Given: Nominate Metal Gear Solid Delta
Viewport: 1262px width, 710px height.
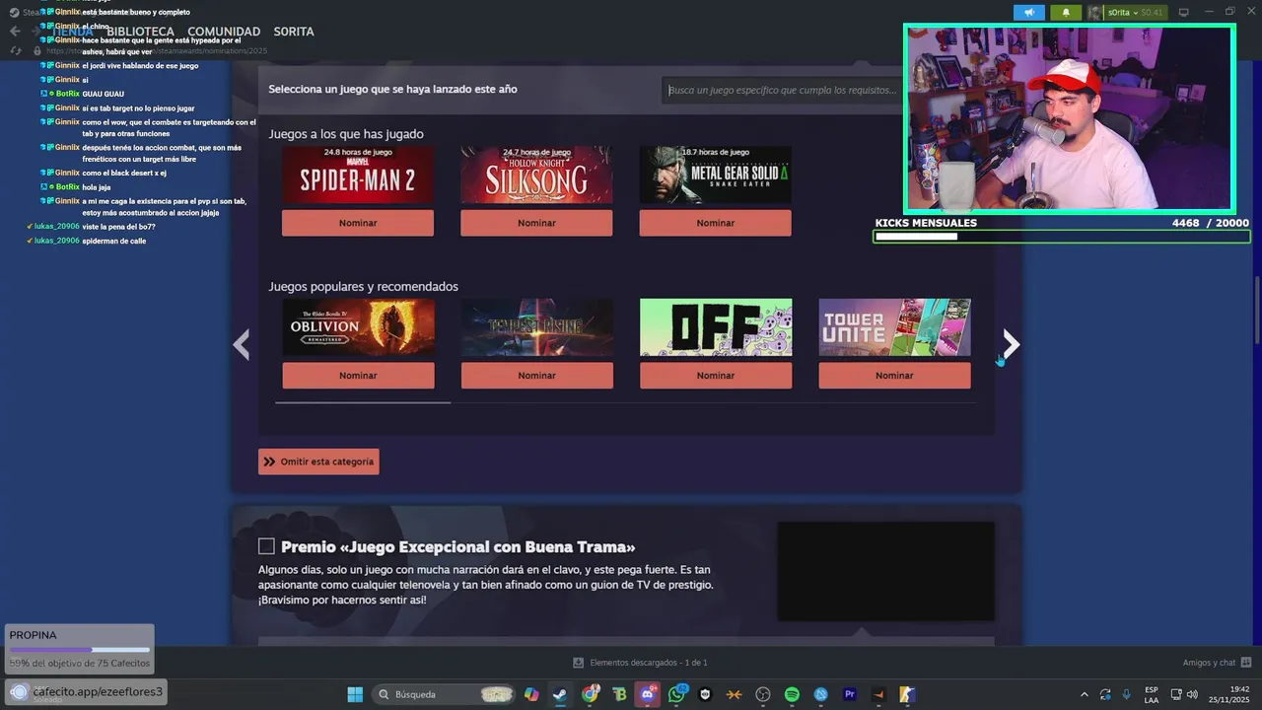Looking at the screenshot, I should (715, 223).
